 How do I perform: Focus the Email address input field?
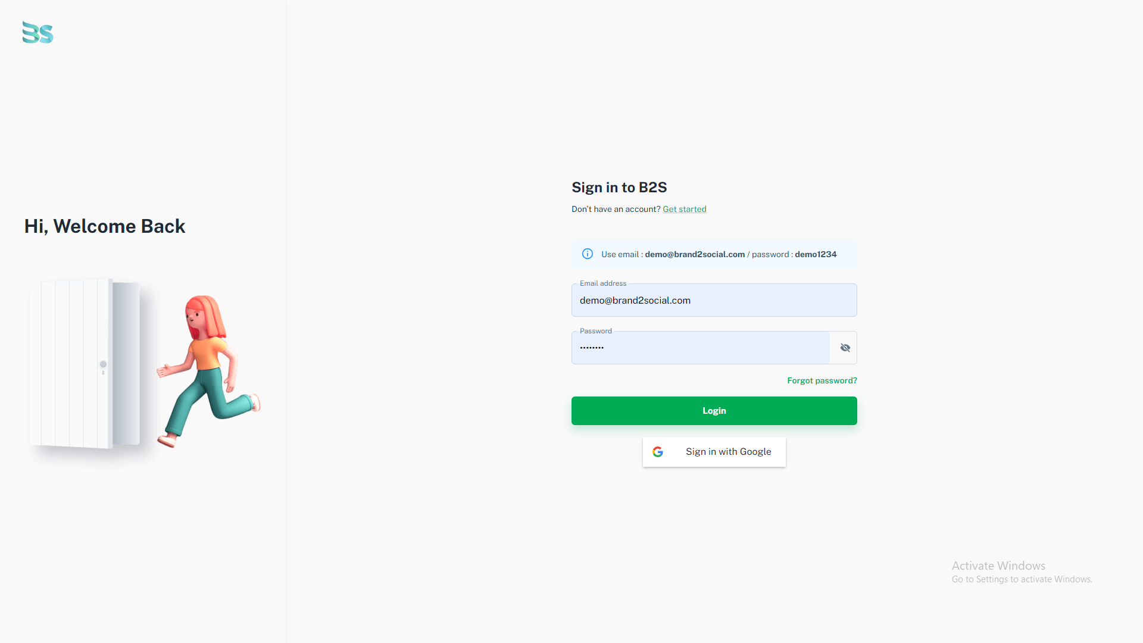(714, 300)
